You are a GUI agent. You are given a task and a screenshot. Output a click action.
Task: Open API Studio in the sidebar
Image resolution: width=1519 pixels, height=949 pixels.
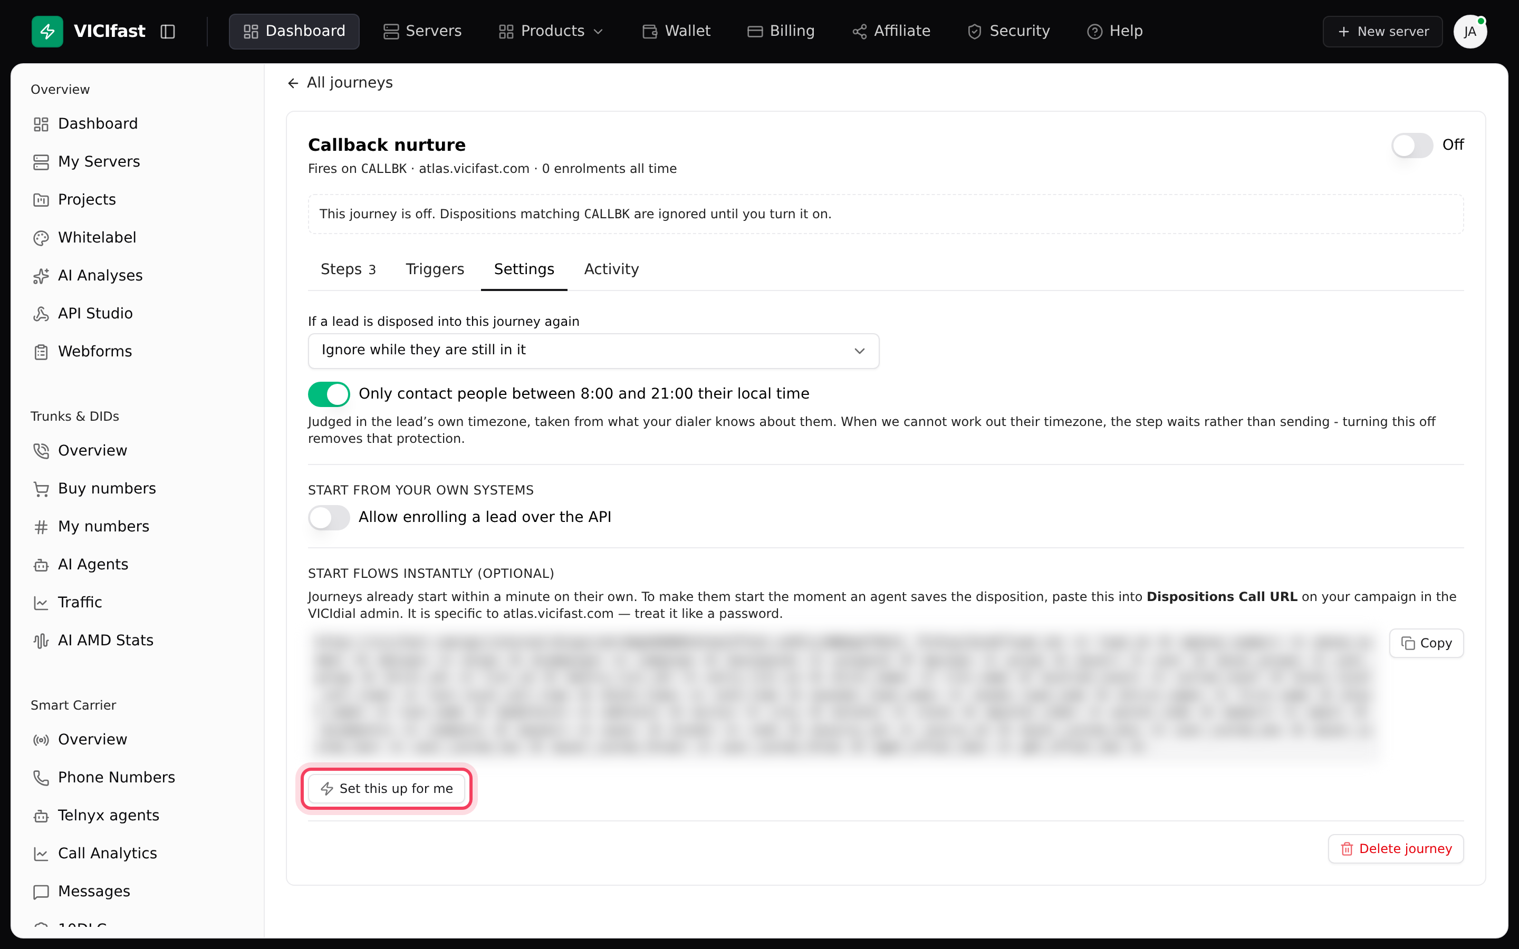82,314
